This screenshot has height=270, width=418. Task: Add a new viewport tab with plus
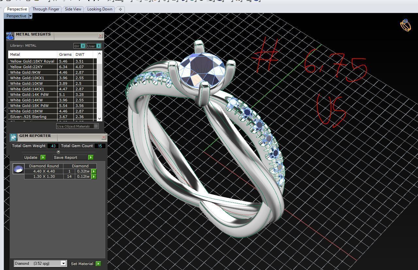(x=120, y=9)
